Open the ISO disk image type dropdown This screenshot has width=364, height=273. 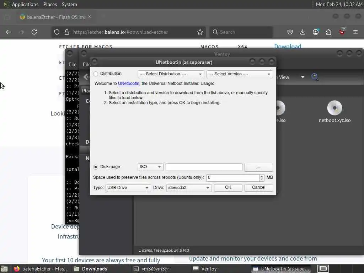(x=150, y=167)
